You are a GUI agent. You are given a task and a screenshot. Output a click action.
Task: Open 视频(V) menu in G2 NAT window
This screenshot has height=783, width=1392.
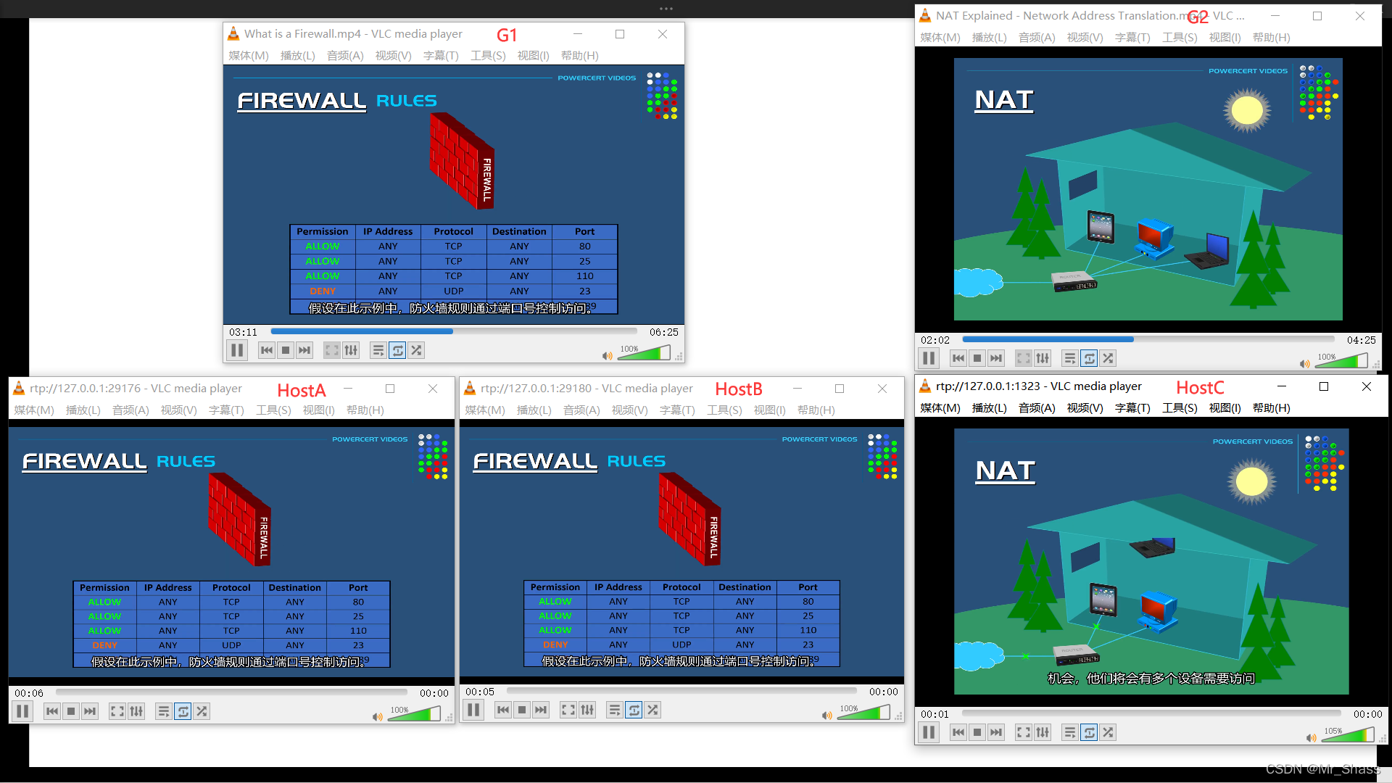(x=1085, y=38)
